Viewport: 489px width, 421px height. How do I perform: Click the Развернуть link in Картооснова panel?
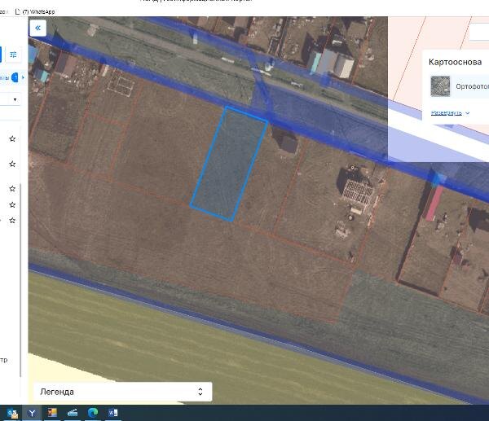click(x=447, y=113)
